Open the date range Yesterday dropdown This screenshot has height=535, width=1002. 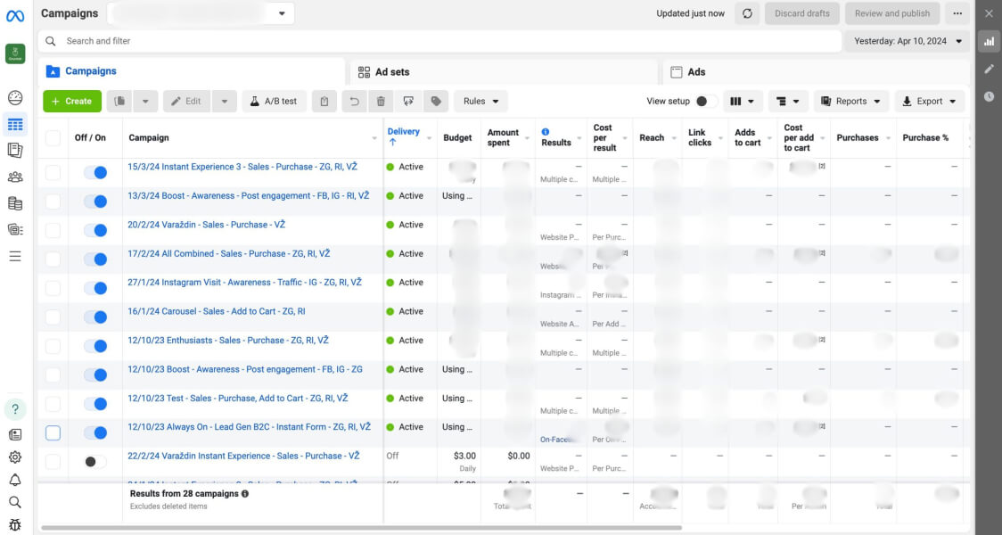coord(908,41)
